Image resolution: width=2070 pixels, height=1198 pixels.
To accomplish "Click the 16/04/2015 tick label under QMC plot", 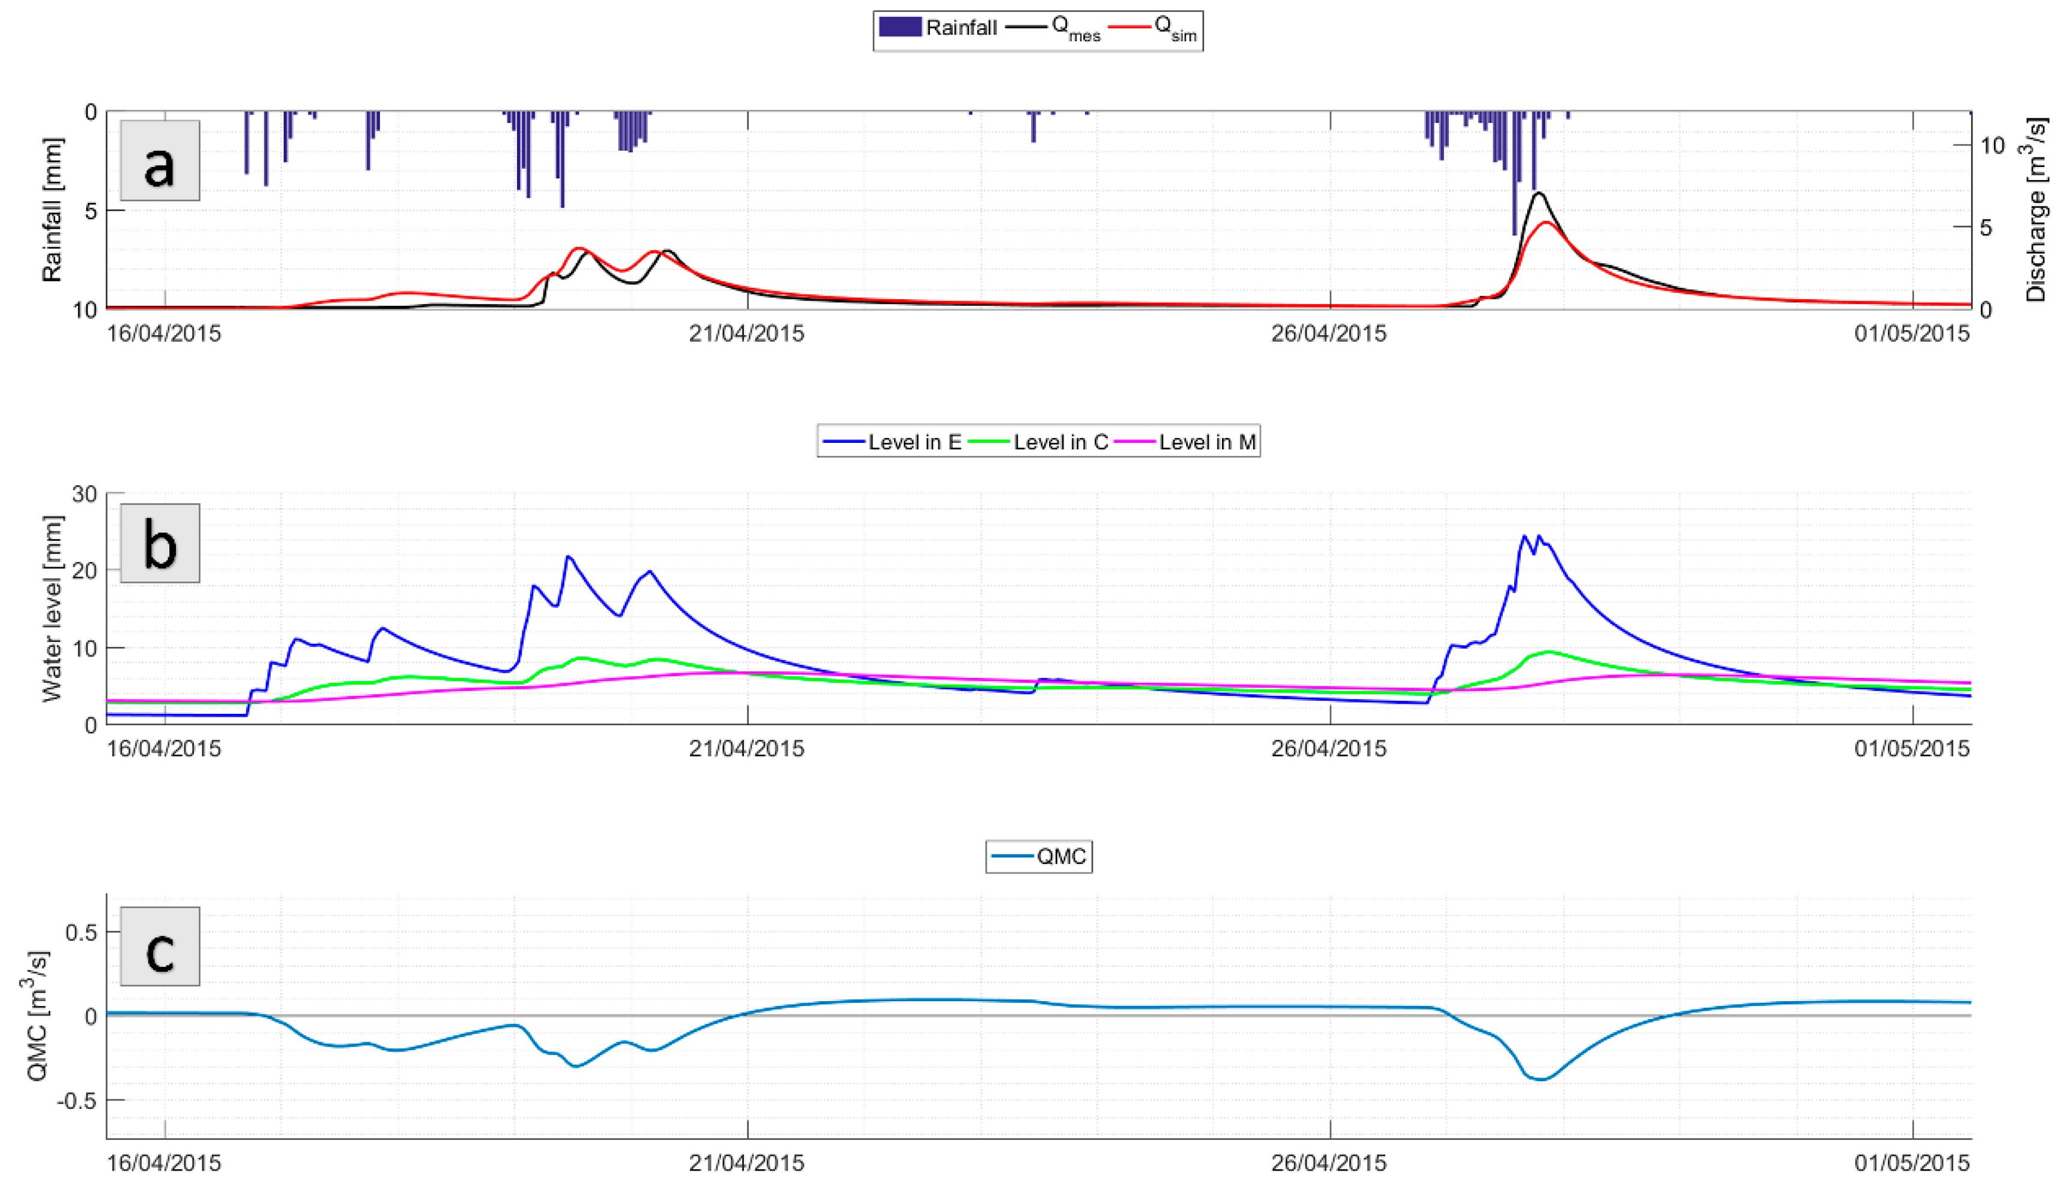I will click(x=165, y=1163).
